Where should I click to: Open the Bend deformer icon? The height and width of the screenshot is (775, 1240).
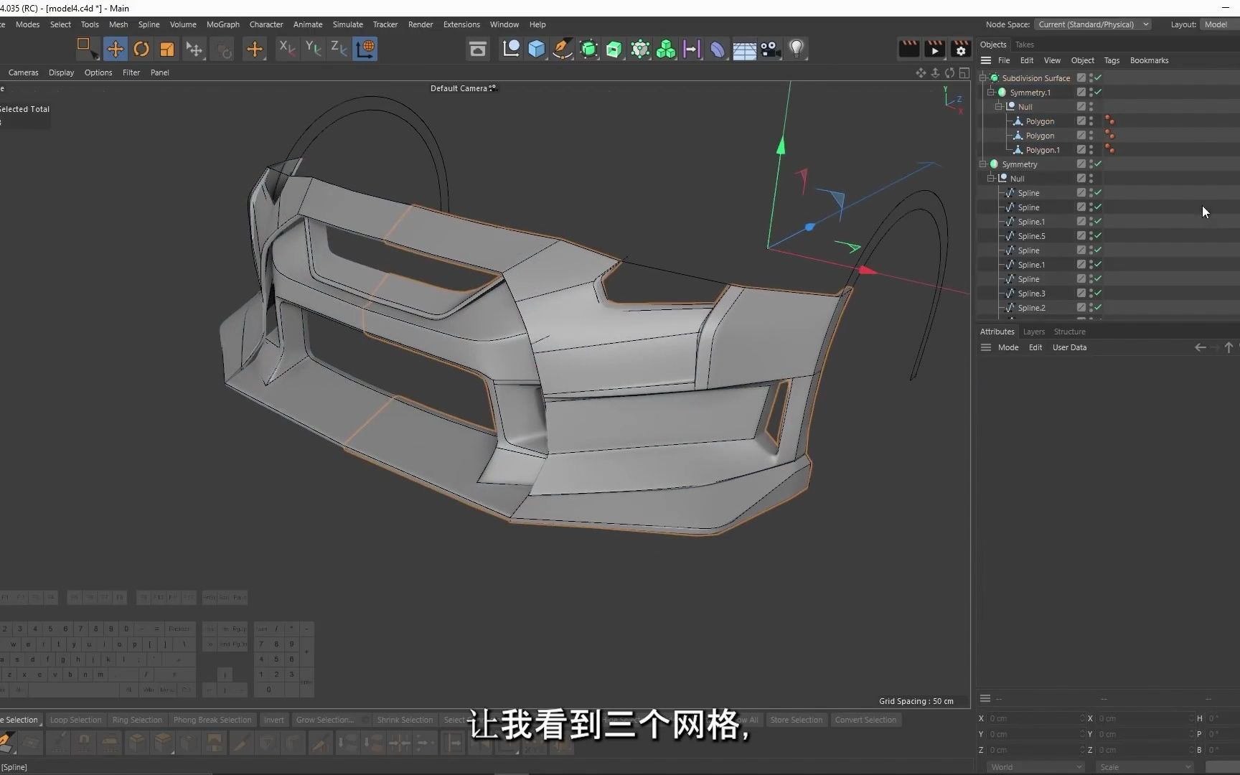point(718,49)
